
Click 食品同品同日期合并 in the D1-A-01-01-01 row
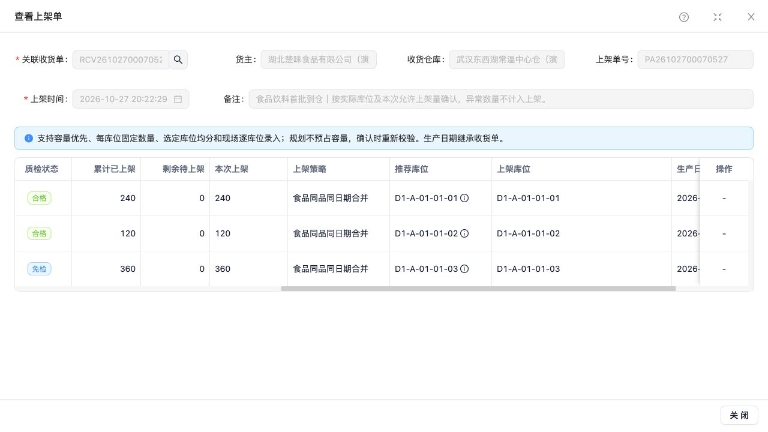pos(331,198)
